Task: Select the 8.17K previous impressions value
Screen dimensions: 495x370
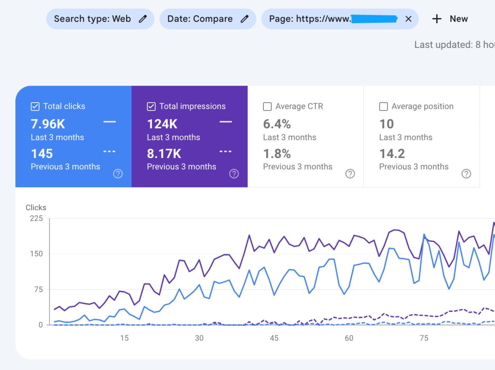Action: click(x=164, y=154)
